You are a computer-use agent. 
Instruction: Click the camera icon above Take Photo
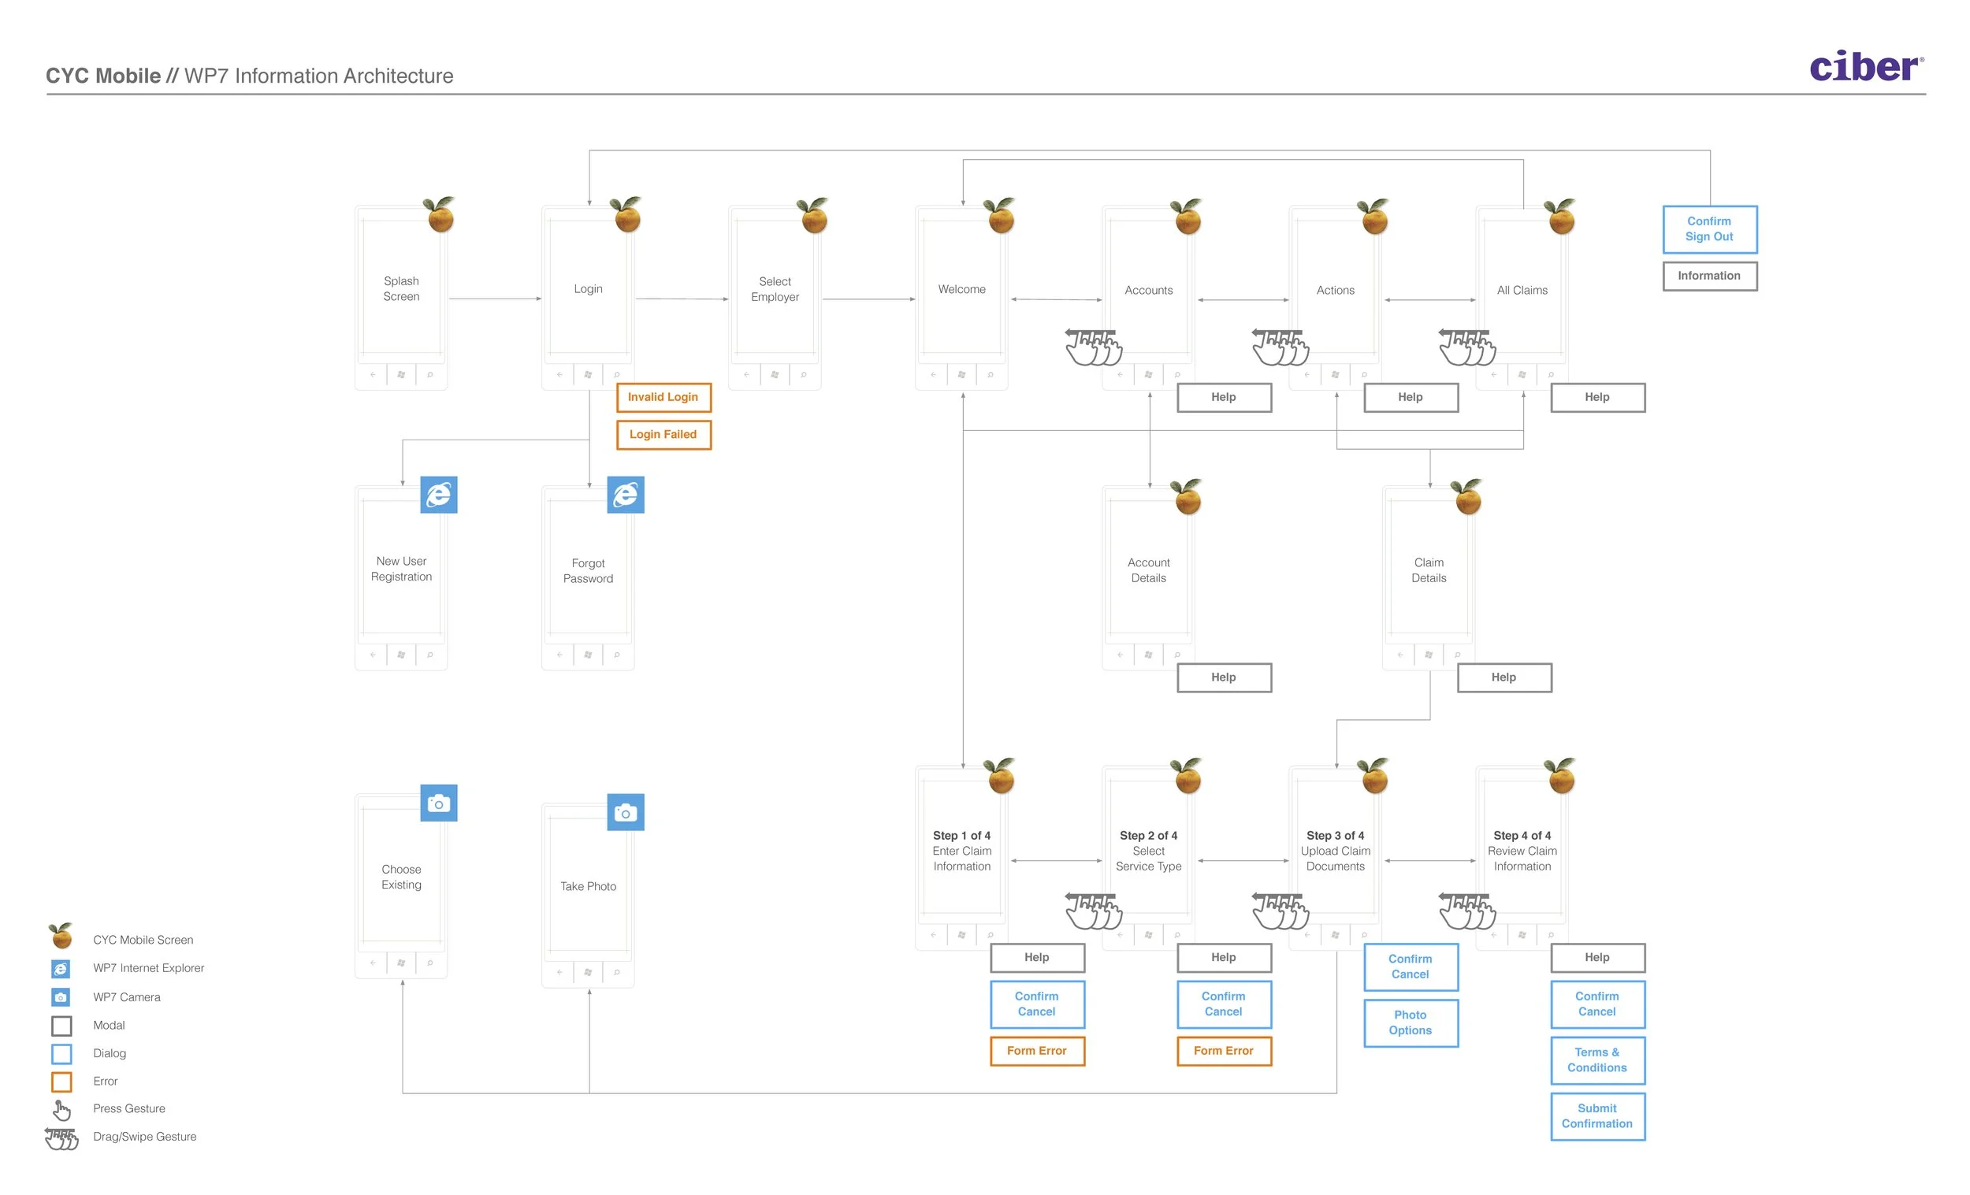pyautogui.click(x=625, y=813)
